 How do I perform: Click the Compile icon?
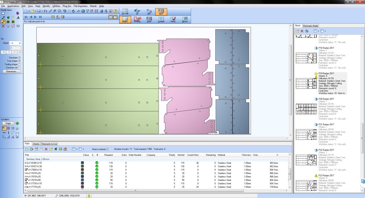(161, 20)
